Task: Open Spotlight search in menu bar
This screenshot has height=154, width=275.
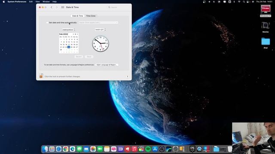Action: 244,2
